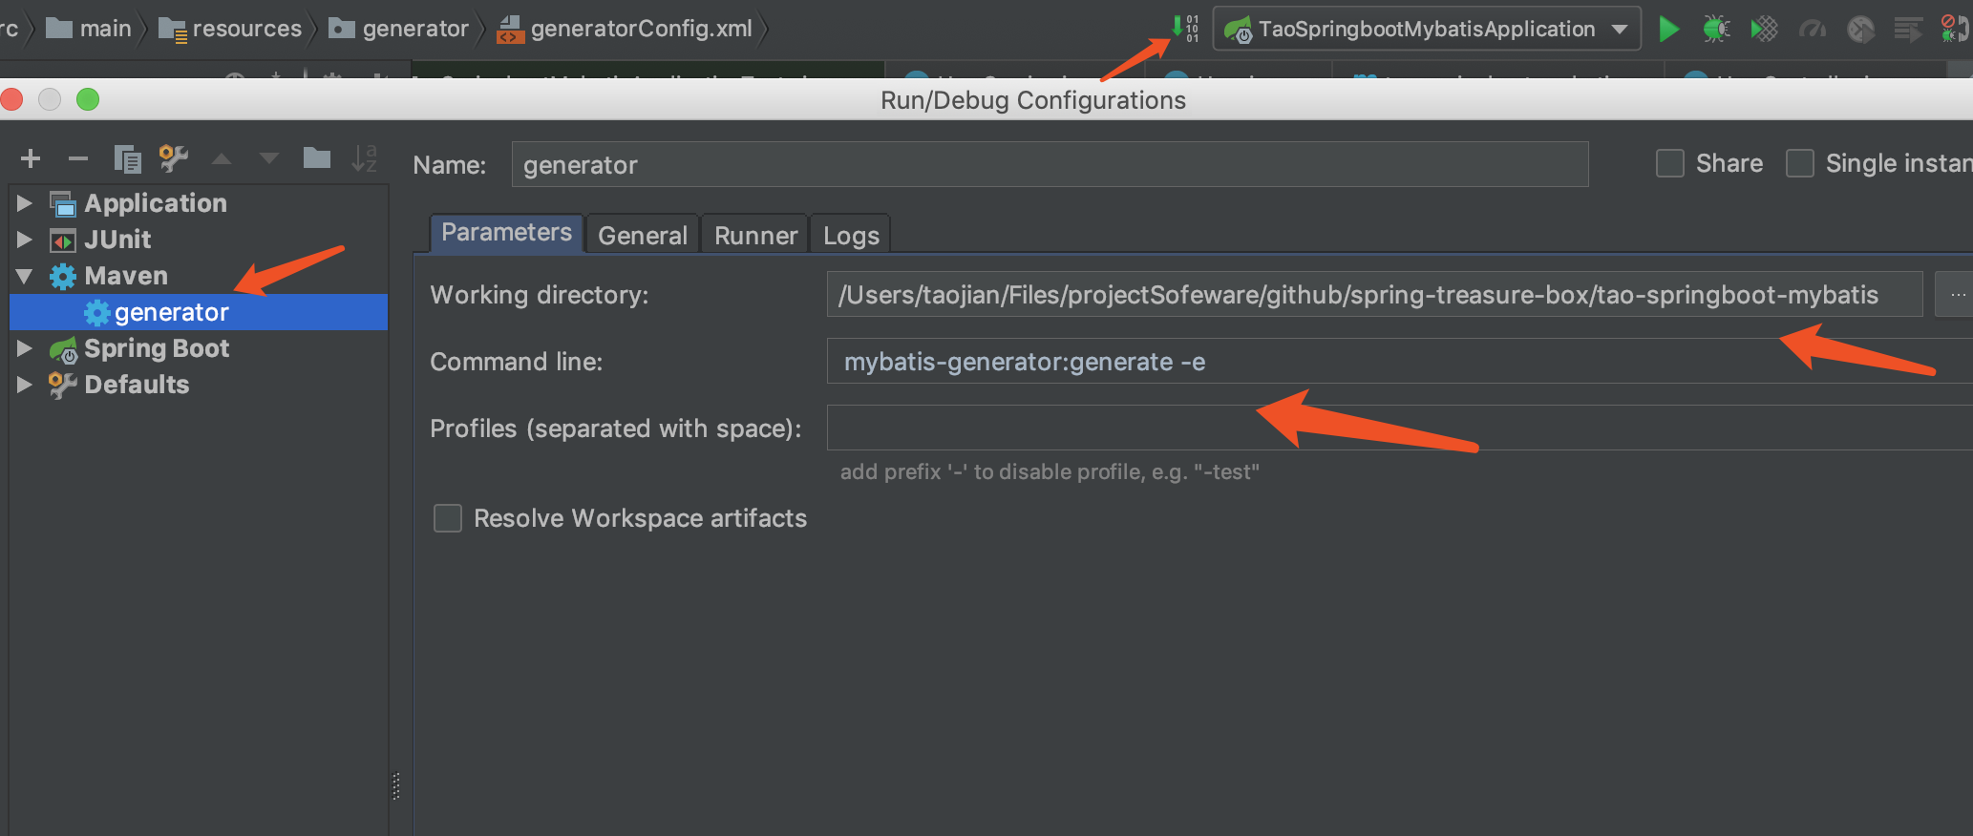Move the configuration up in the list
This screenshot has width=1973, height=836.
[222, 158]
